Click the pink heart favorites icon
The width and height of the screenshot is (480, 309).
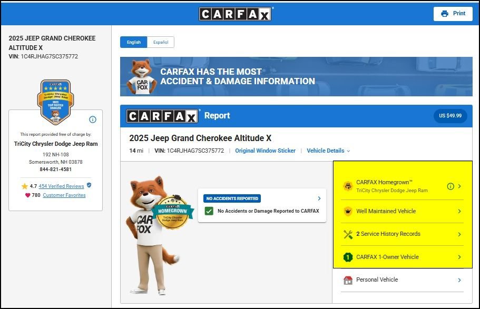(x=27, y=195)
